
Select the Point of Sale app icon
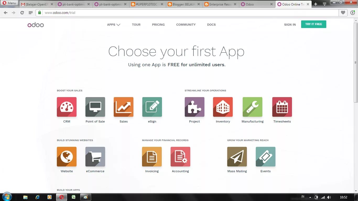95,107
